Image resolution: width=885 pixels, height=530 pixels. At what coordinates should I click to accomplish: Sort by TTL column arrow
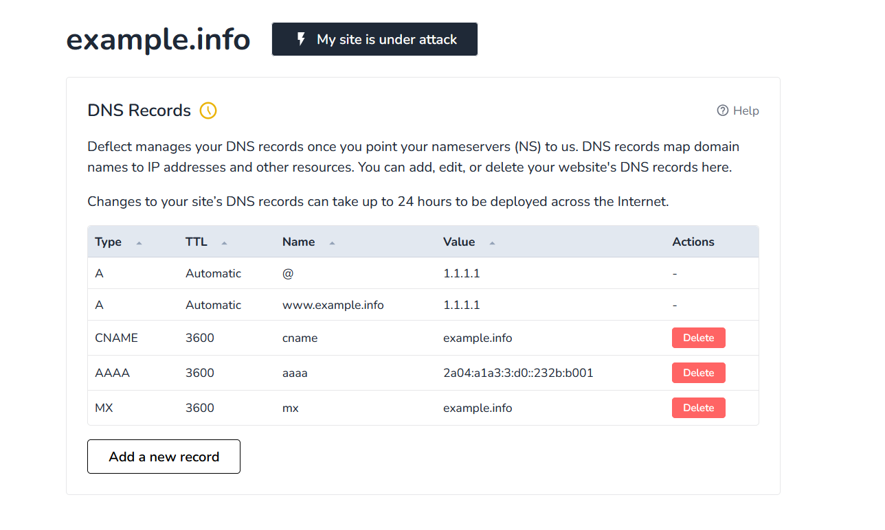coord(224,242)
